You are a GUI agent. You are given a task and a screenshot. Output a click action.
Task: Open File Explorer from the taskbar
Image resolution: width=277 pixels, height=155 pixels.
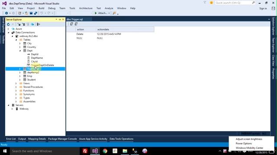pyautogui.click(x=125, y=151)
